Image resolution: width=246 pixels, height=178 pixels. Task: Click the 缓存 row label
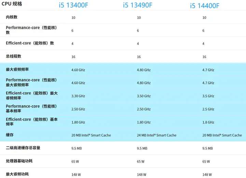pos(10,135)
